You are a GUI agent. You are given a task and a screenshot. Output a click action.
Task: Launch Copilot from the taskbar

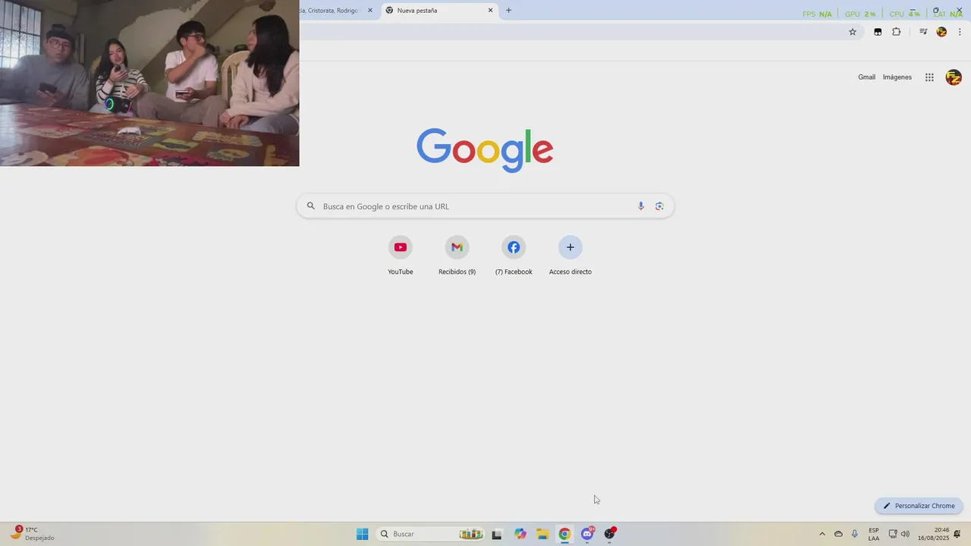click(x=520, y=534)
